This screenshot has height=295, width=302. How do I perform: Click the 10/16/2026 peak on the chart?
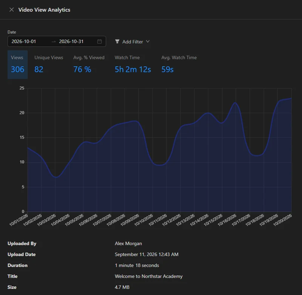(x=236, y=103)
